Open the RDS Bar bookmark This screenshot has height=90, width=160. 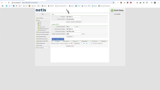[51, 6]
